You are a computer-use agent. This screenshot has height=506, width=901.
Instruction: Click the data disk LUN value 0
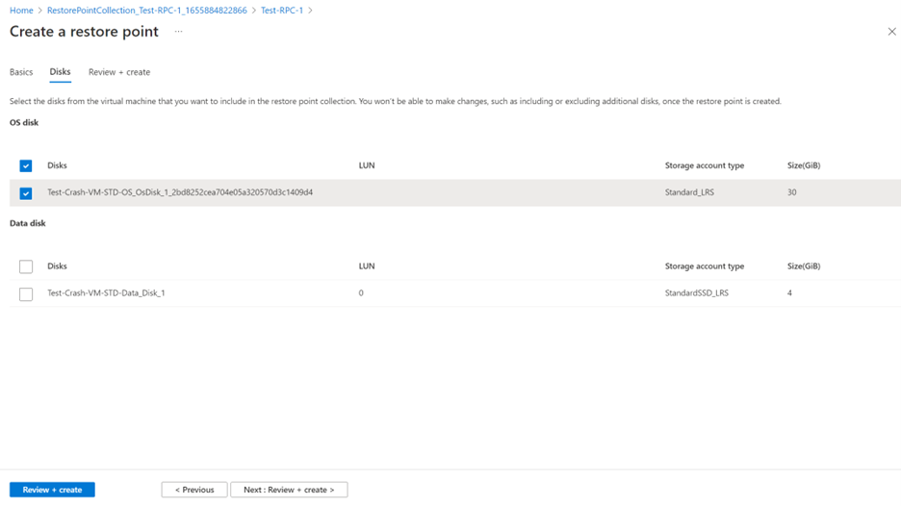coord(361,292)
